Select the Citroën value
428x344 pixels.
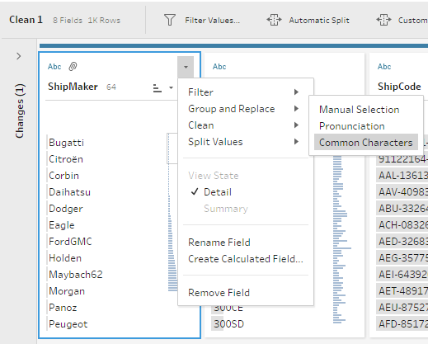(66, 159)
